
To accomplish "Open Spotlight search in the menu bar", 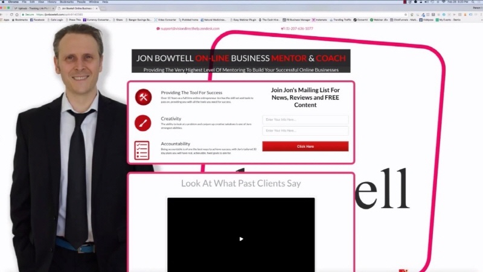I will (473, 2).
